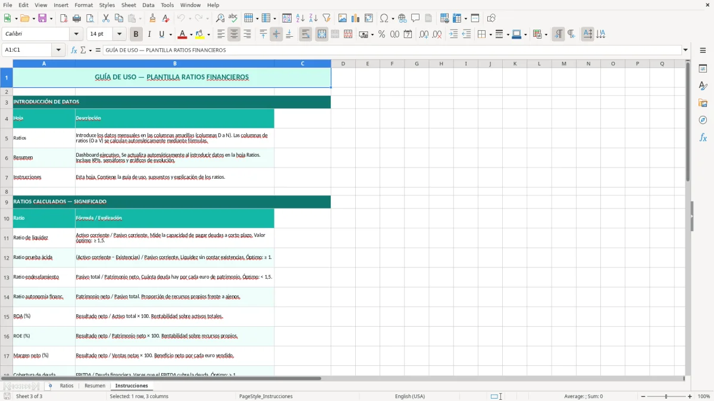Screen dimensions: 714x401
Task: Open the Navigator in the sidebar
Action: click(x=703, y=120)
